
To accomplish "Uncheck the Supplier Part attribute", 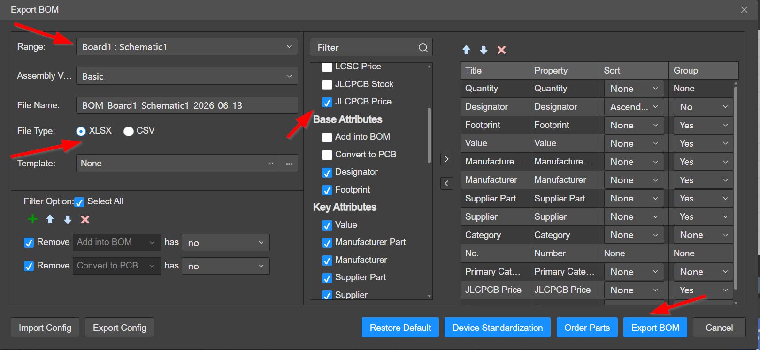I will tap(327, 278).
